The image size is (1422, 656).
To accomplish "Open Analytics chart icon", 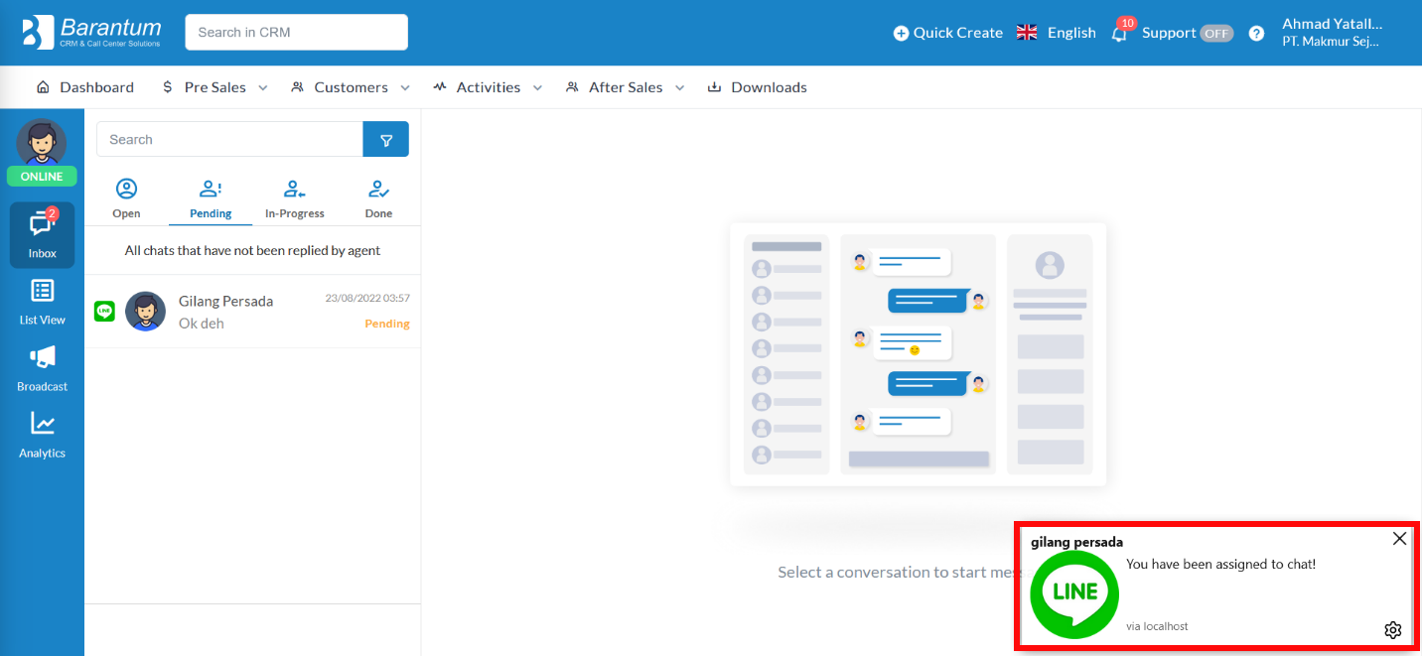I will pos(42,435).
